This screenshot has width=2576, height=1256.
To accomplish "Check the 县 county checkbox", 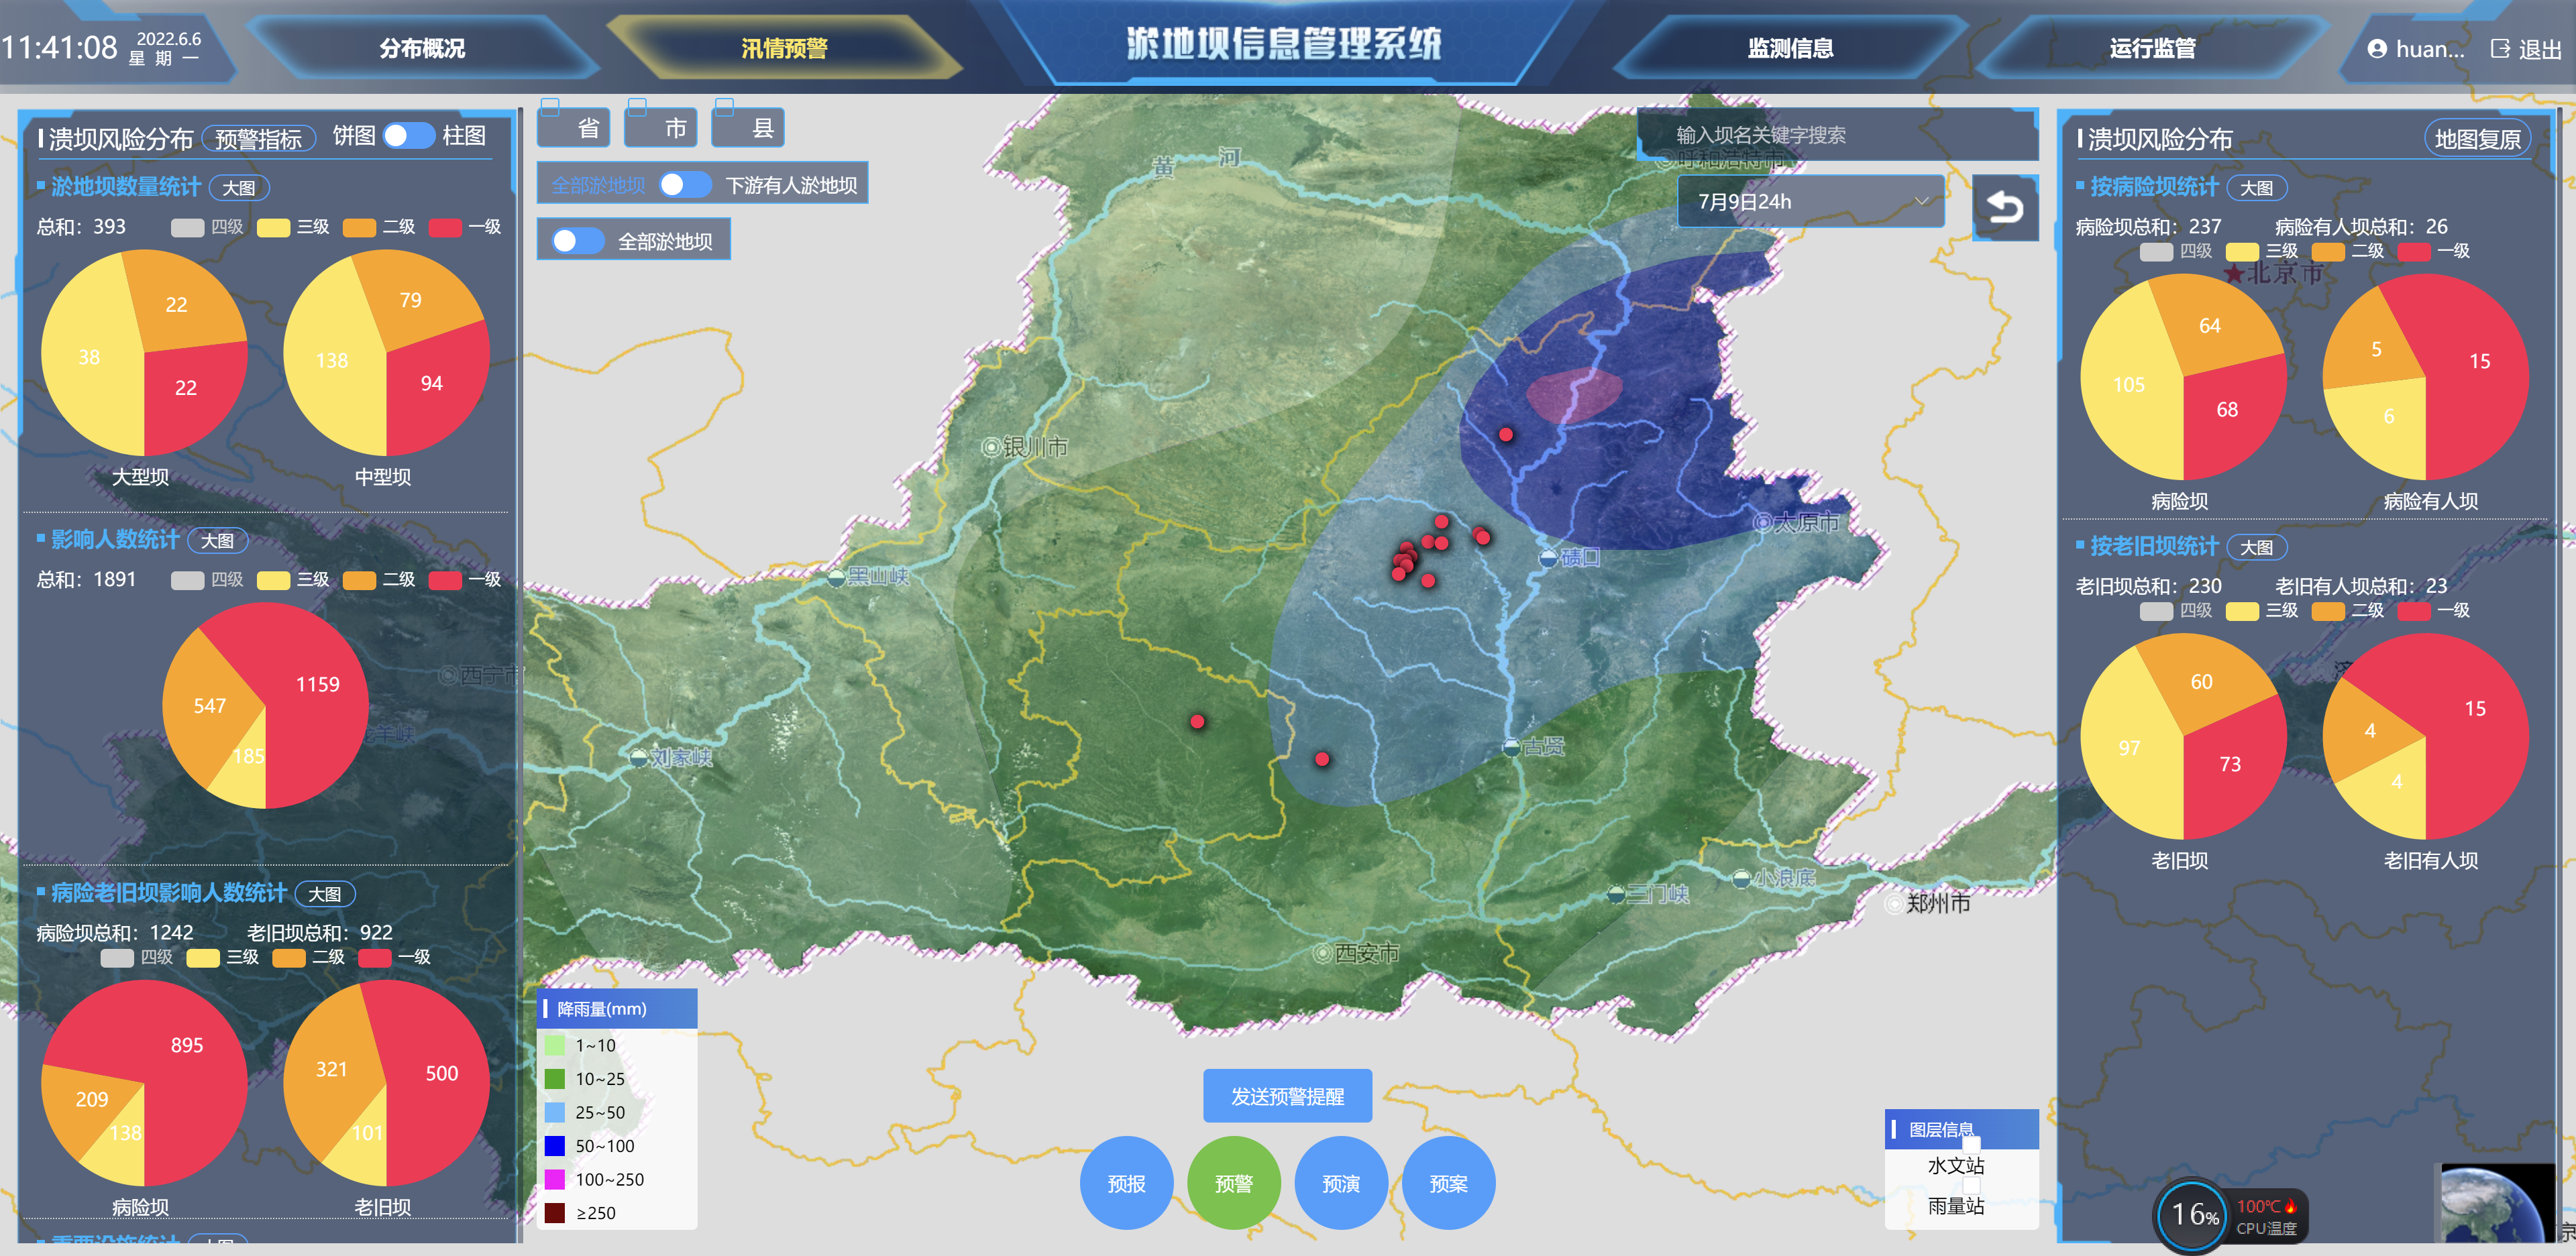I will pyautogui.click(x=724, y=106).
